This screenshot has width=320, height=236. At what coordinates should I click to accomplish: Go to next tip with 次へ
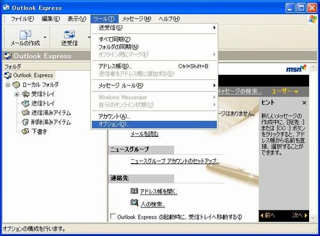point(300,216)
